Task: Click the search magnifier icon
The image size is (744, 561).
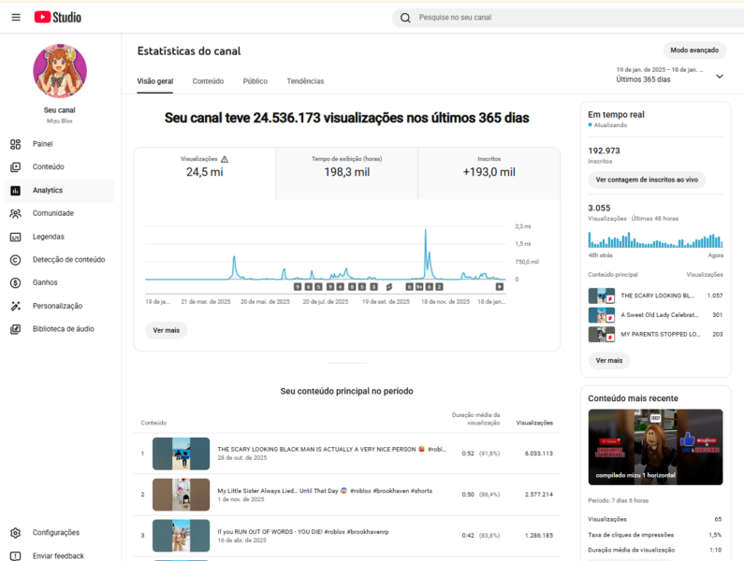Action: 405,18
